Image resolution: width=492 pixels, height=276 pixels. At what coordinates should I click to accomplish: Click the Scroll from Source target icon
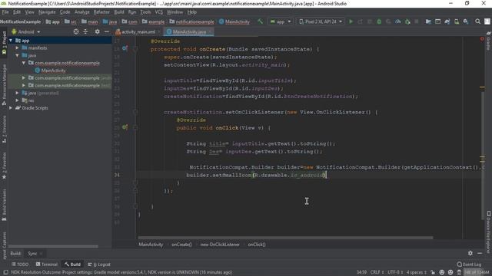[76, 31]
